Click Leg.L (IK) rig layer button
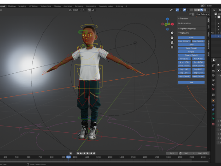The width and height of the screenshot is (221, 166). click(x=184, y=69)
